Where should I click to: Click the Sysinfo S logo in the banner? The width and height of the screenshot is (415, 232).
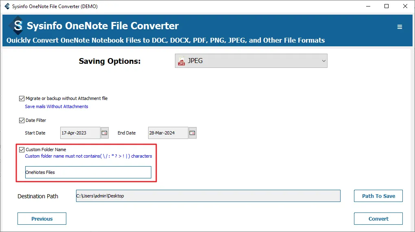coord(17,26)
